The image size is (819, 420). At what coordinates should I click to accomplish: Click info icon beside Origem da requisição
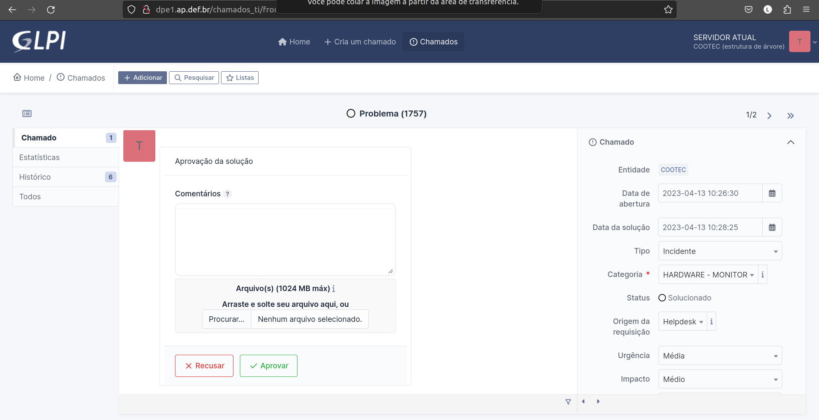(711, 322)
